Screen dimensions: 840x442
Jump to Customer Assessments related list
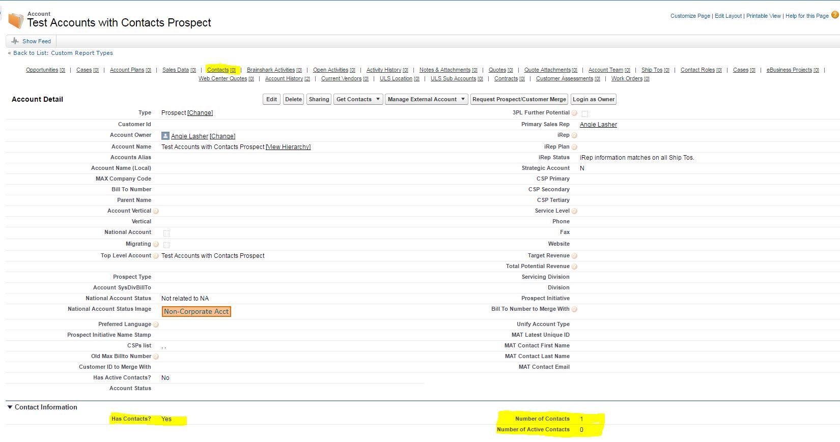tap(568, 79)
